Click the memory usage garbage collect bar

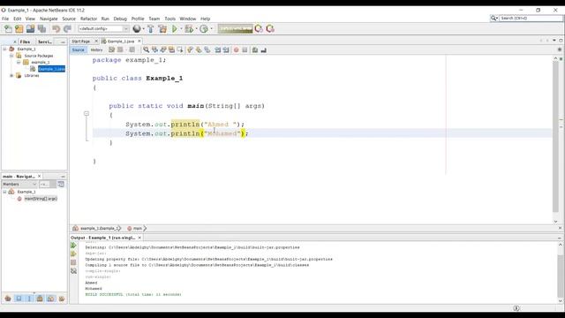(x=236, y=29)
